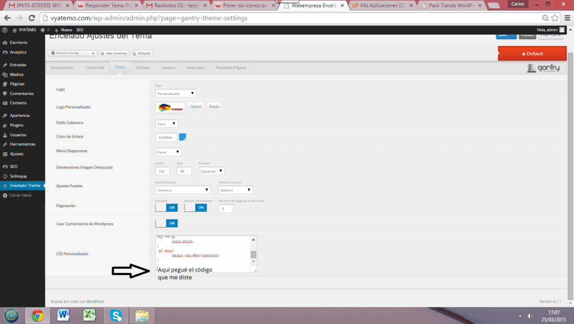The image size is (574, 324).
Task: Toggle the Paginación Activado switch
Action: [166, 208]
